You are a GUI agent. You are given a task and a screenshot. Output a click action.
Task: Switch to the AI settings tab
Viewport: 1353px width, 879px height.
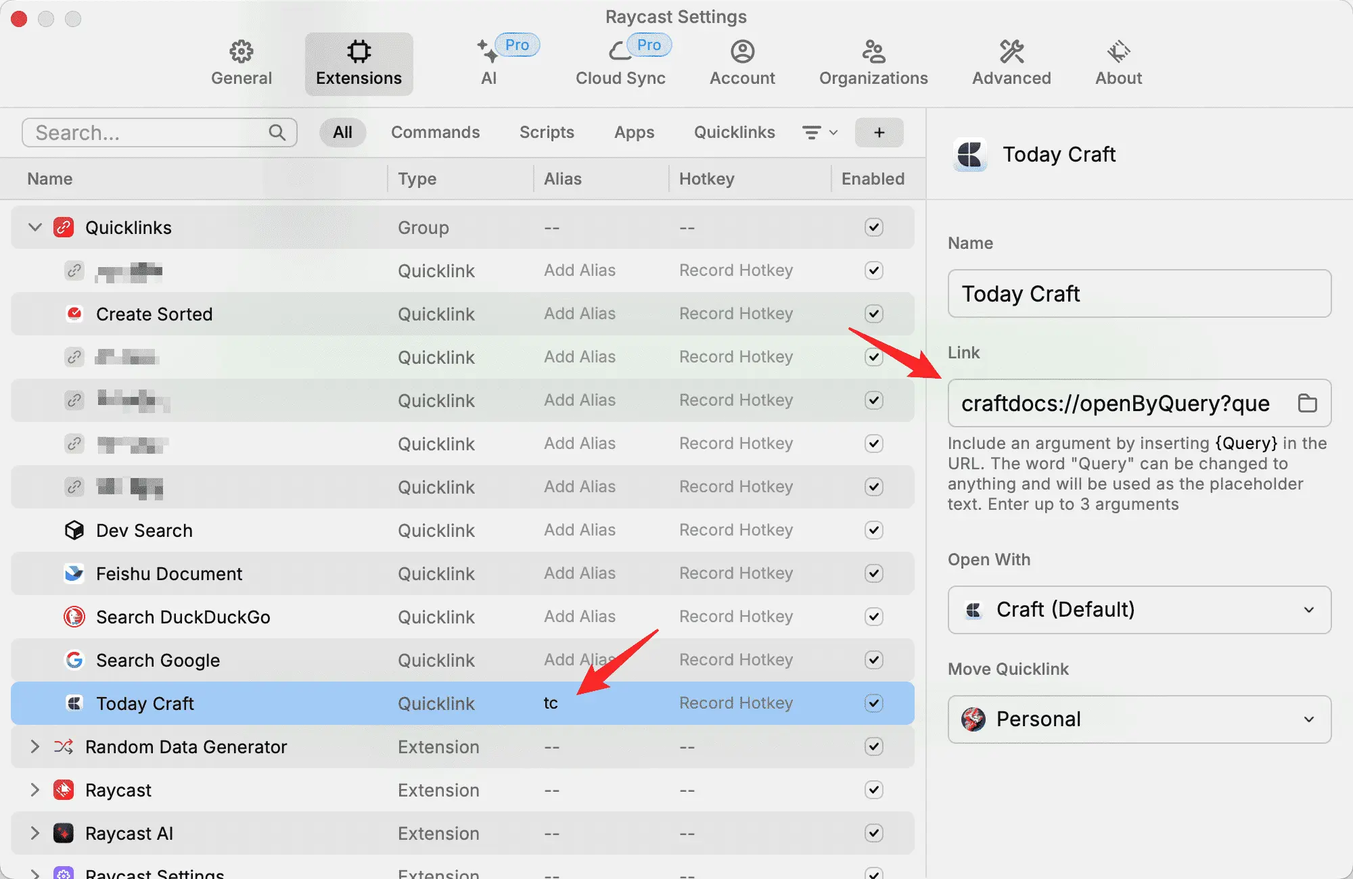point(489,64)
